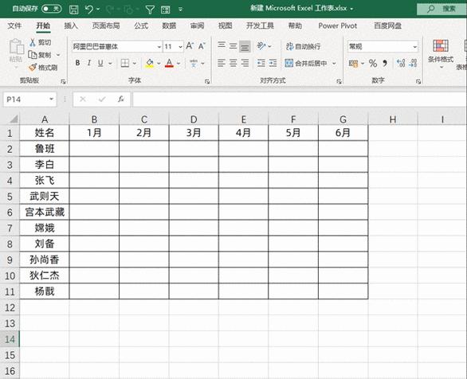
Task: Switch to the Power Pivot tab
Action: pos(337,26)
